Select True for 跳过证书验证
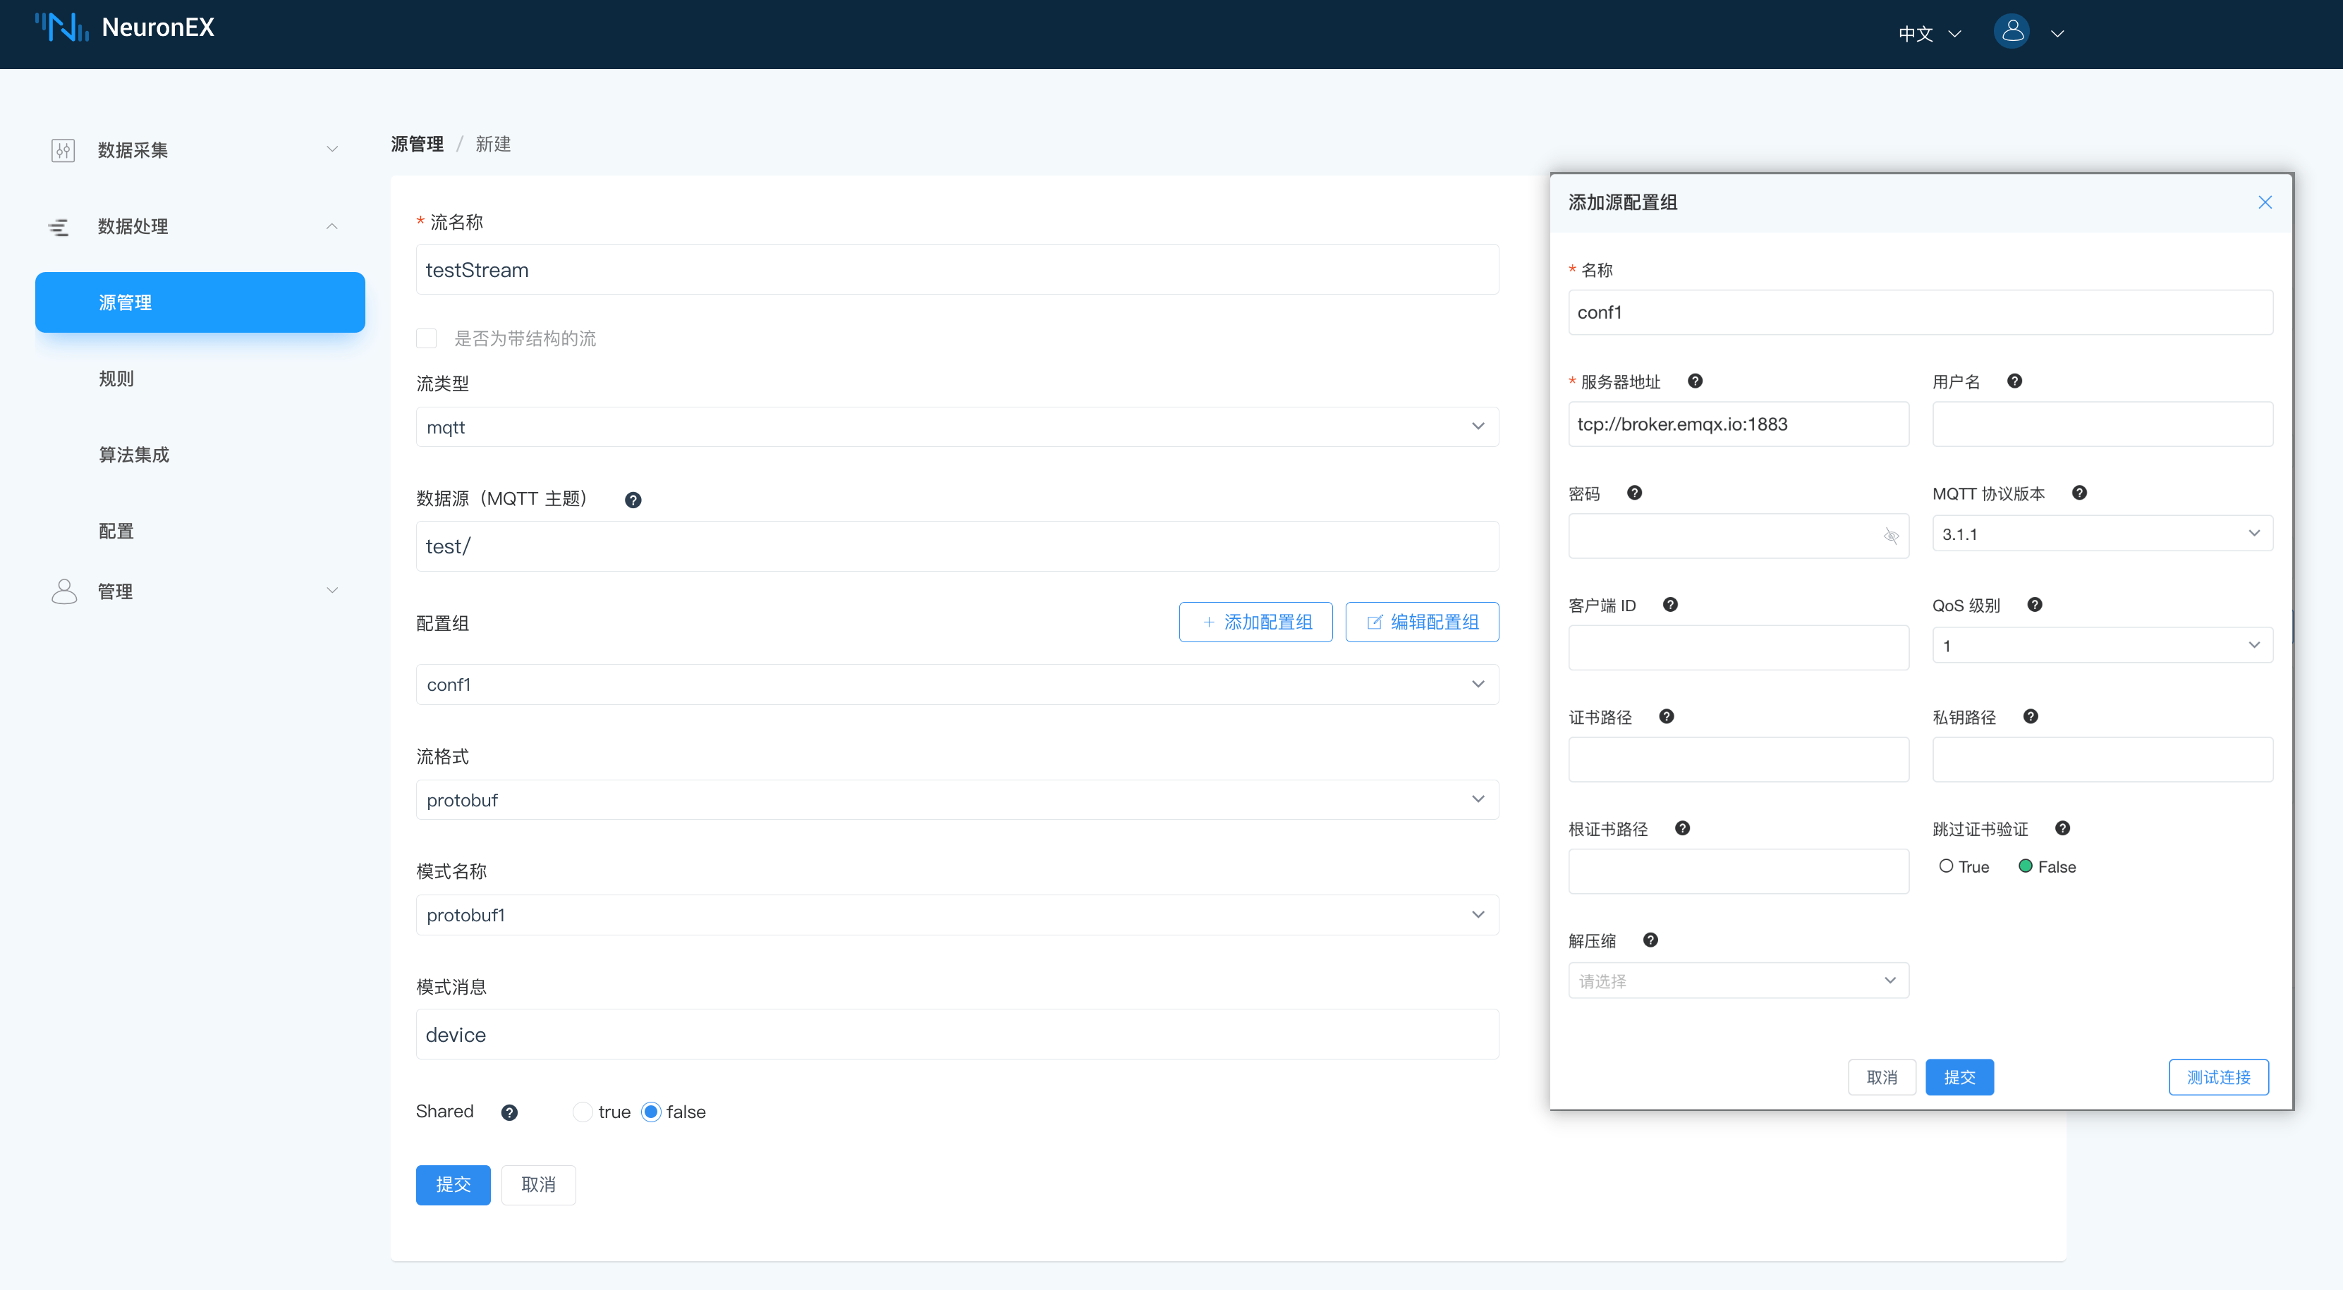Screen dimensions: 2343x1290 click(1947, 866)
